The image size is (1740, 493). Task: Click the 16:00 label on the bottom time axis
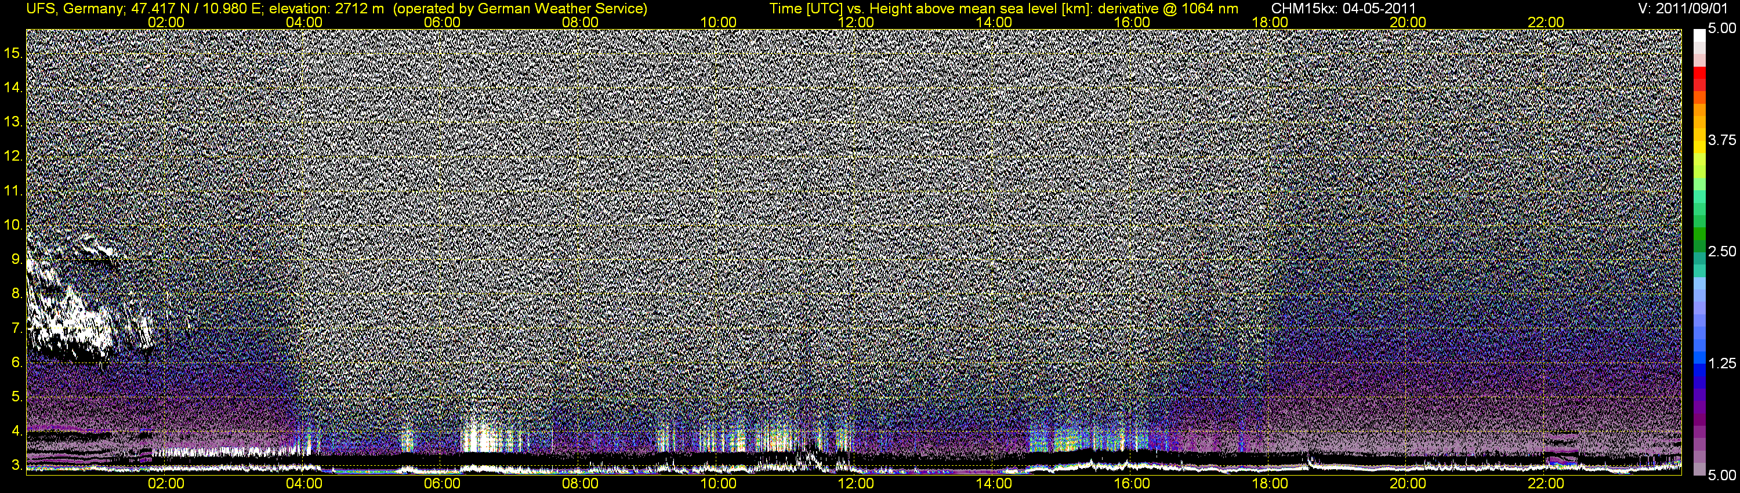pyautogui.click(x=1132, y=484)
